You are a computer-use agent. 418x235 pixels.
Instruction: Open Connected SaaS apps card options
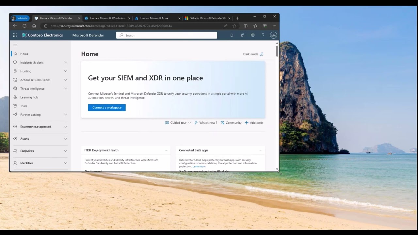(261, 150)
